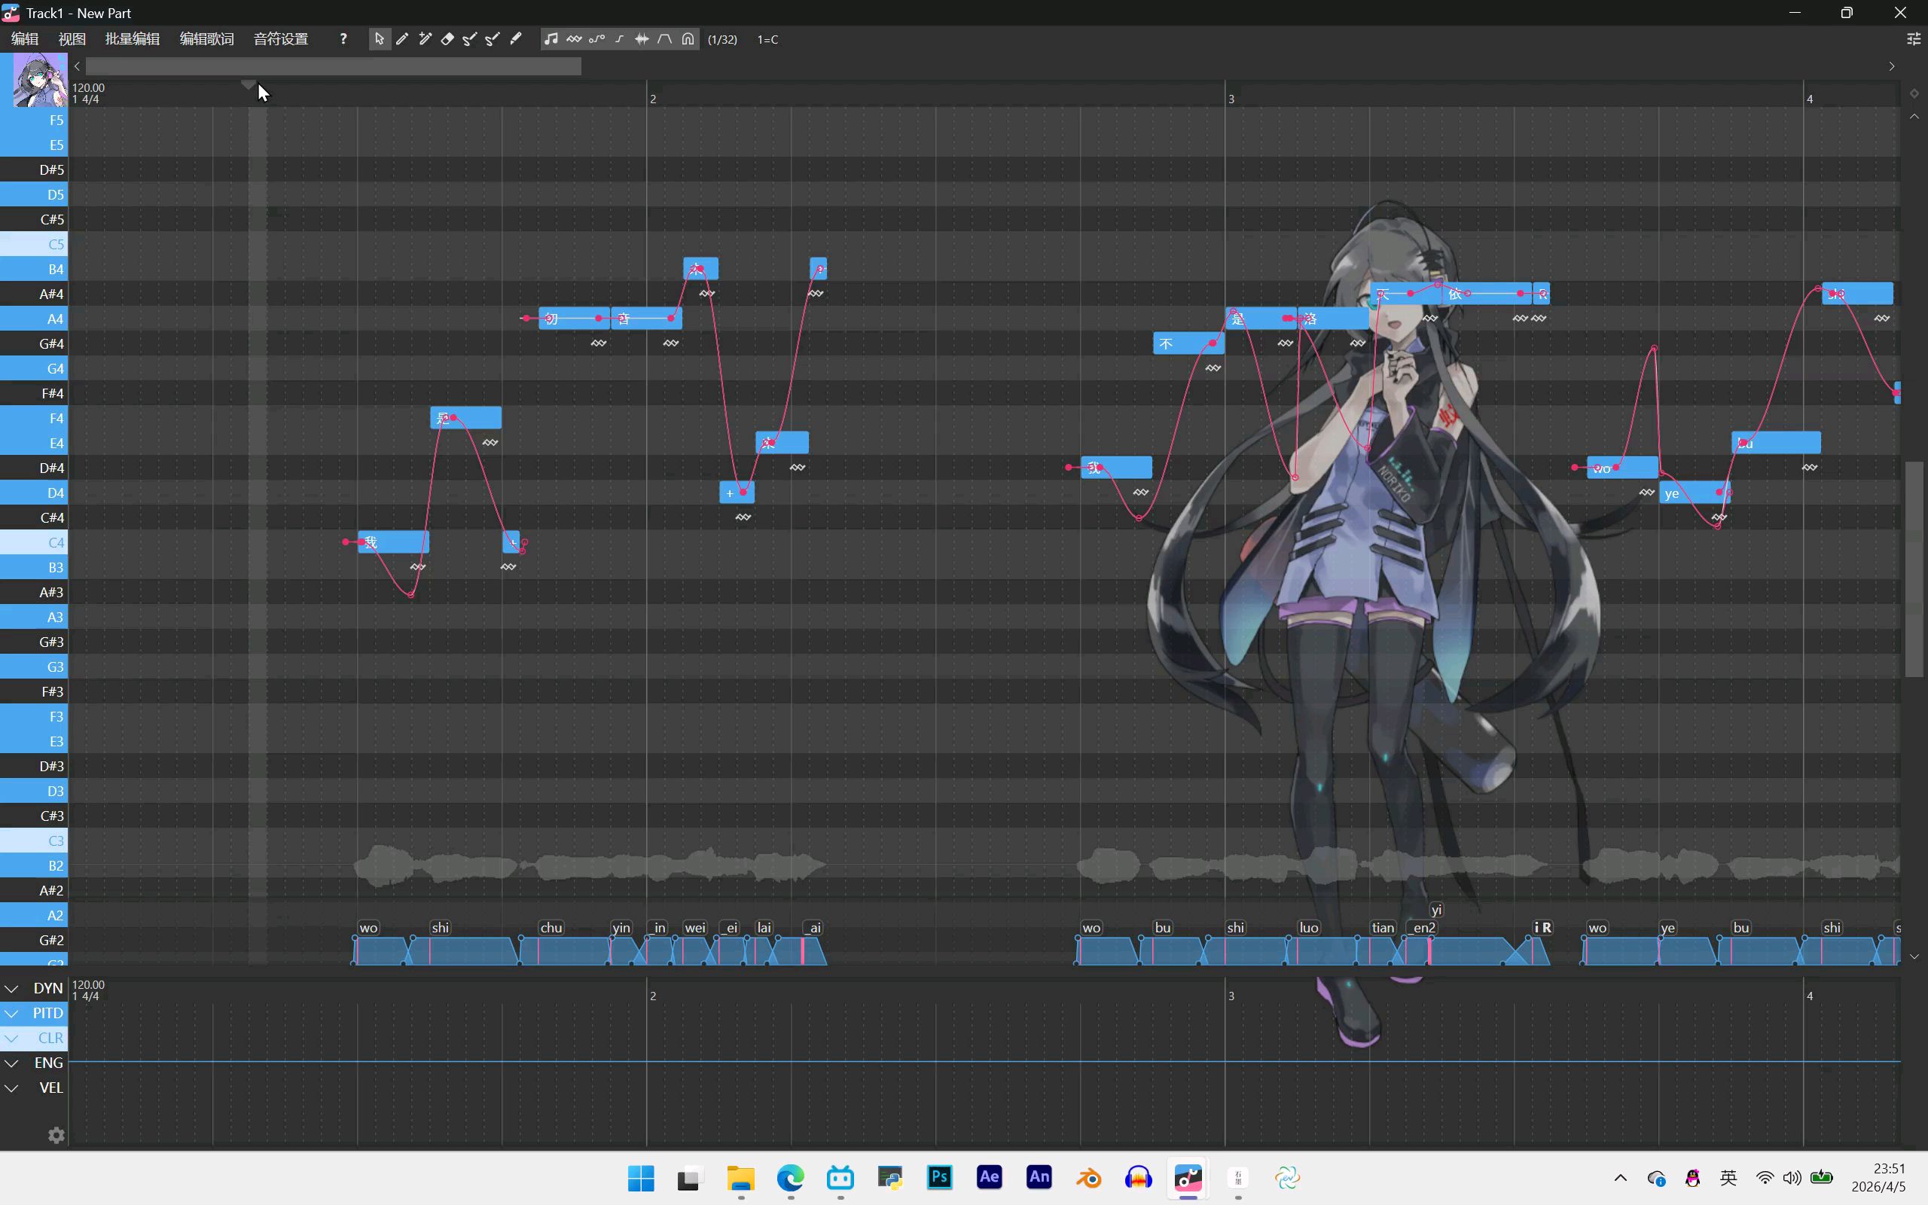
Task: Click the 1/32 quantize setting
Action: (x=722, y=39)
